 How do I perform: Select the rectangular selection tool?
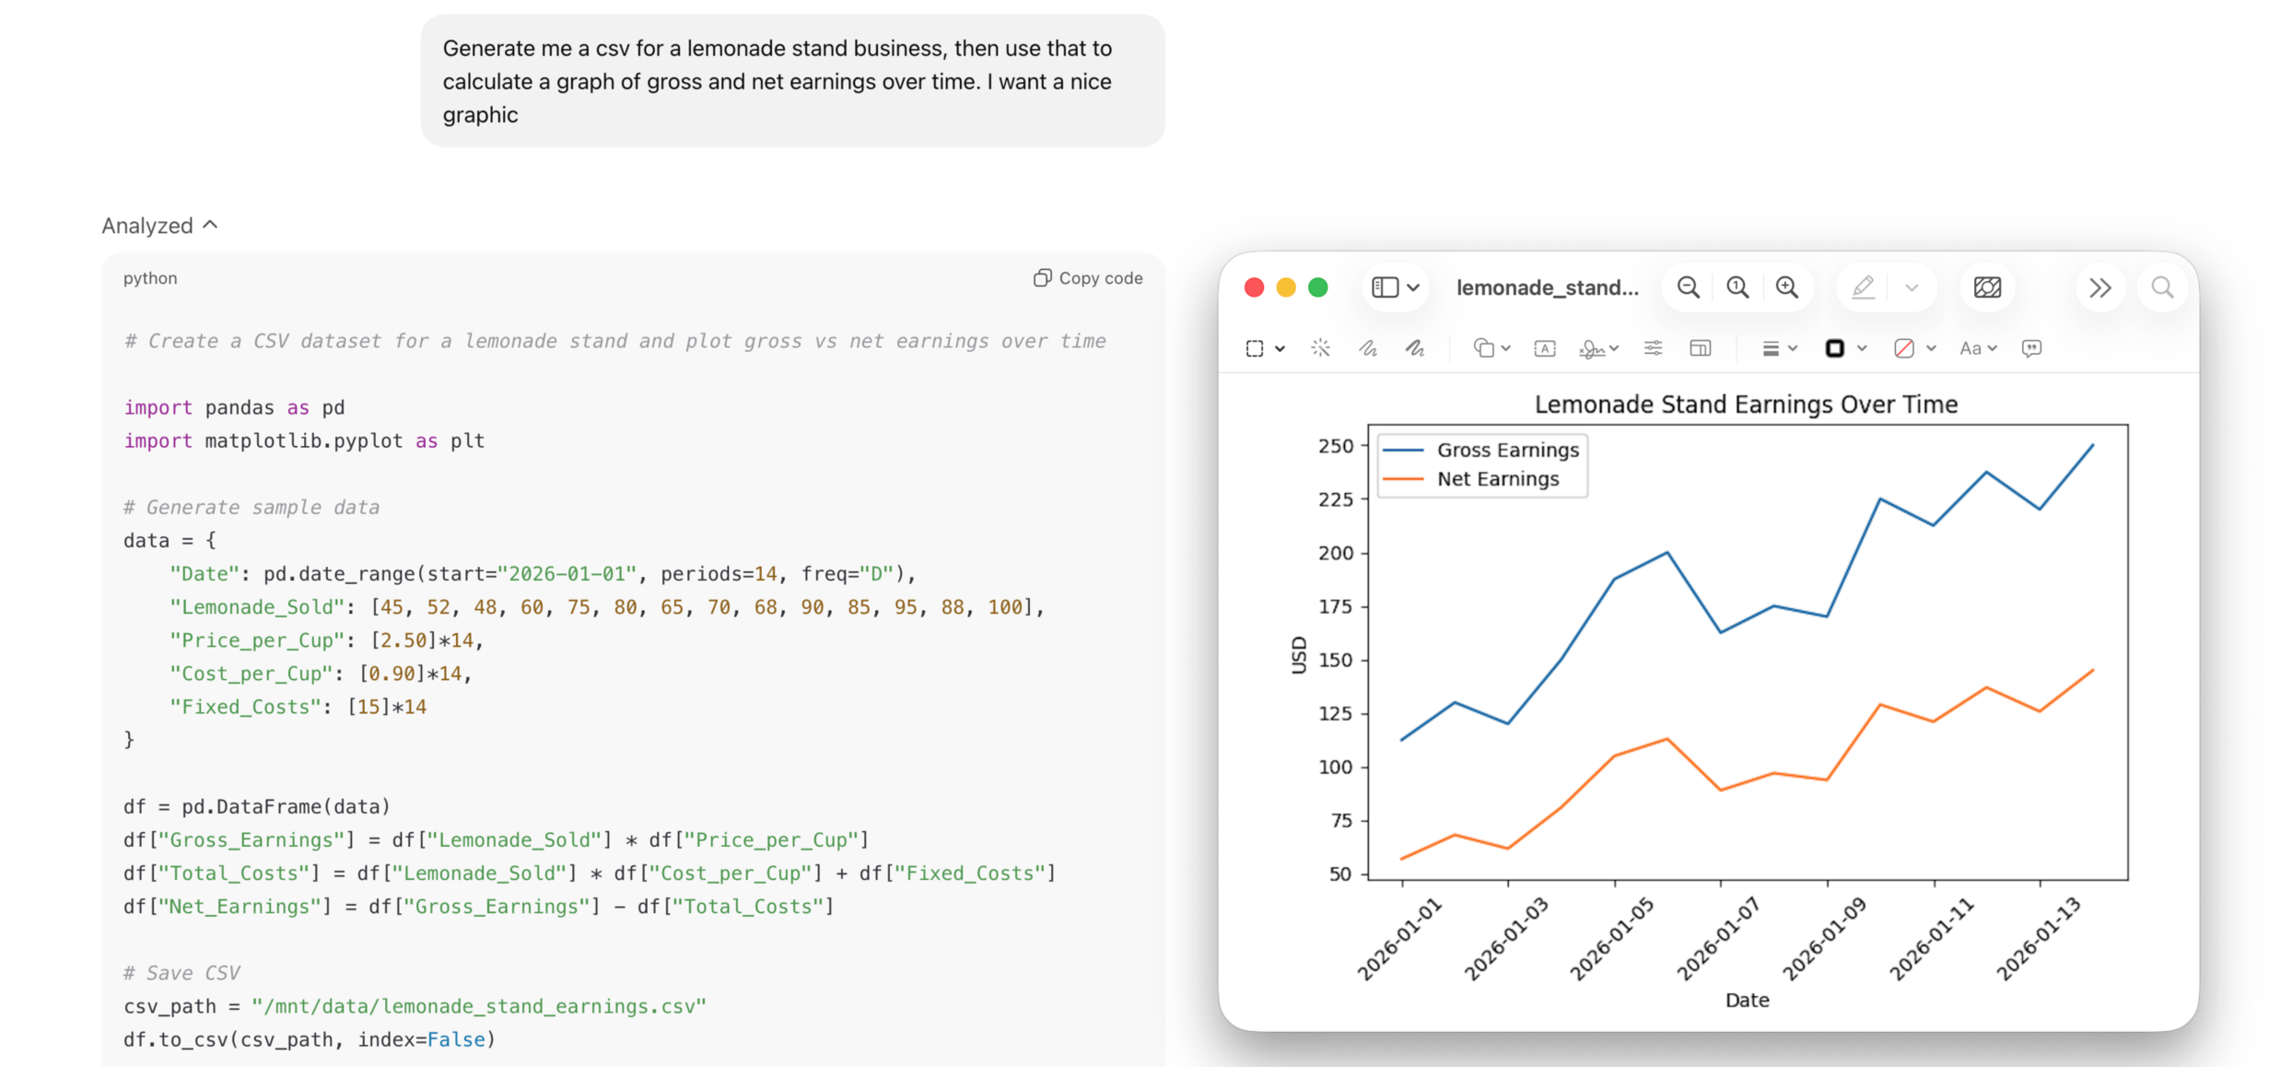coord(1255,348)
